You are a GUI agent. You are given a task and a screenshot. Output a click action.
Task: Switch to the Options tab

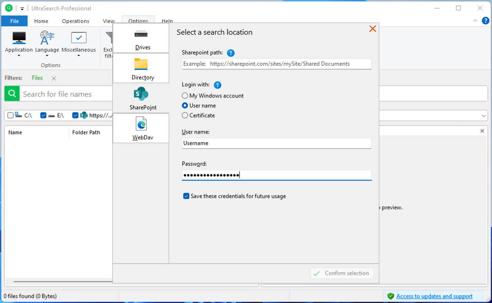pos(138,20)
